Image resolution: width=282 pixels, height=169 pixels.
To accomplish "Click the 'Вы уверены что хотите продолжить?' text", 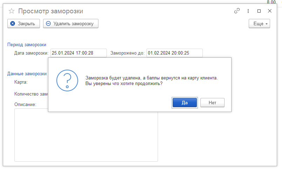I will point(124,84).
